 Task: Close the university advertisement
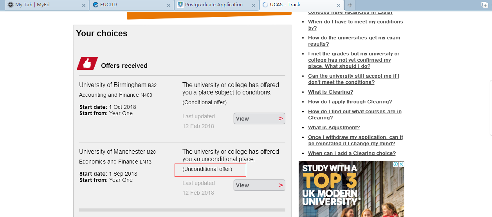tap(401, 164)
